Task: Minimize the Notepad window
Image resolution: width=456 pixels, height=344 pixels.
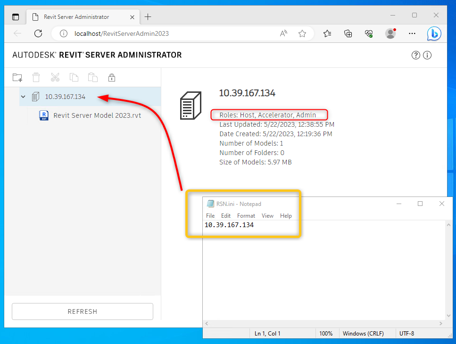Action: tap(399, 204)
